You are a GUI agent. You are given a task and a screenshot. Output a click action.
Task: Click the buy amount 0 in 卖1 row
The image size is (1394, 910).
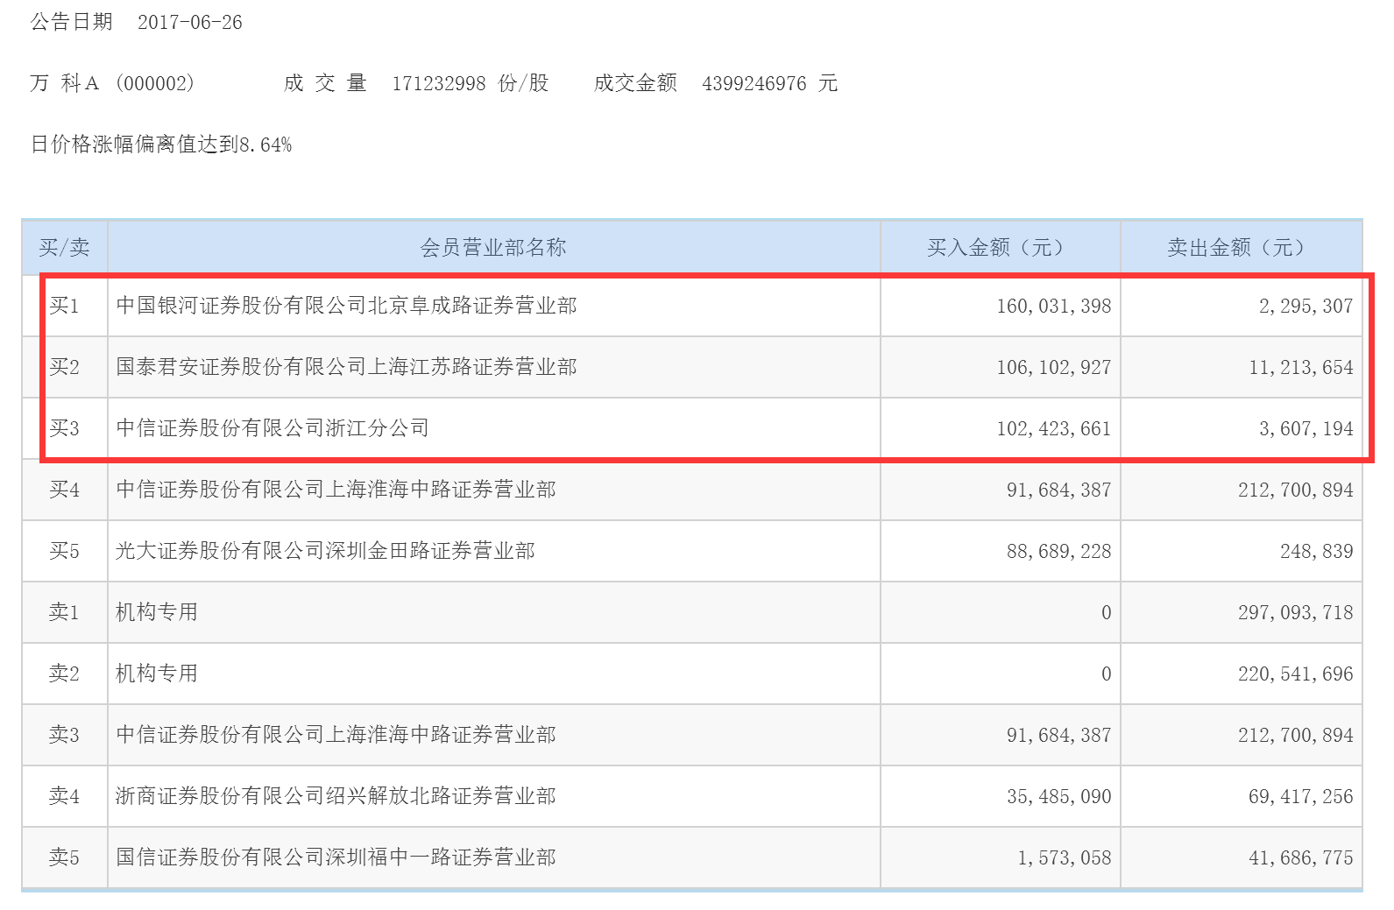[x=1106, y=612]
